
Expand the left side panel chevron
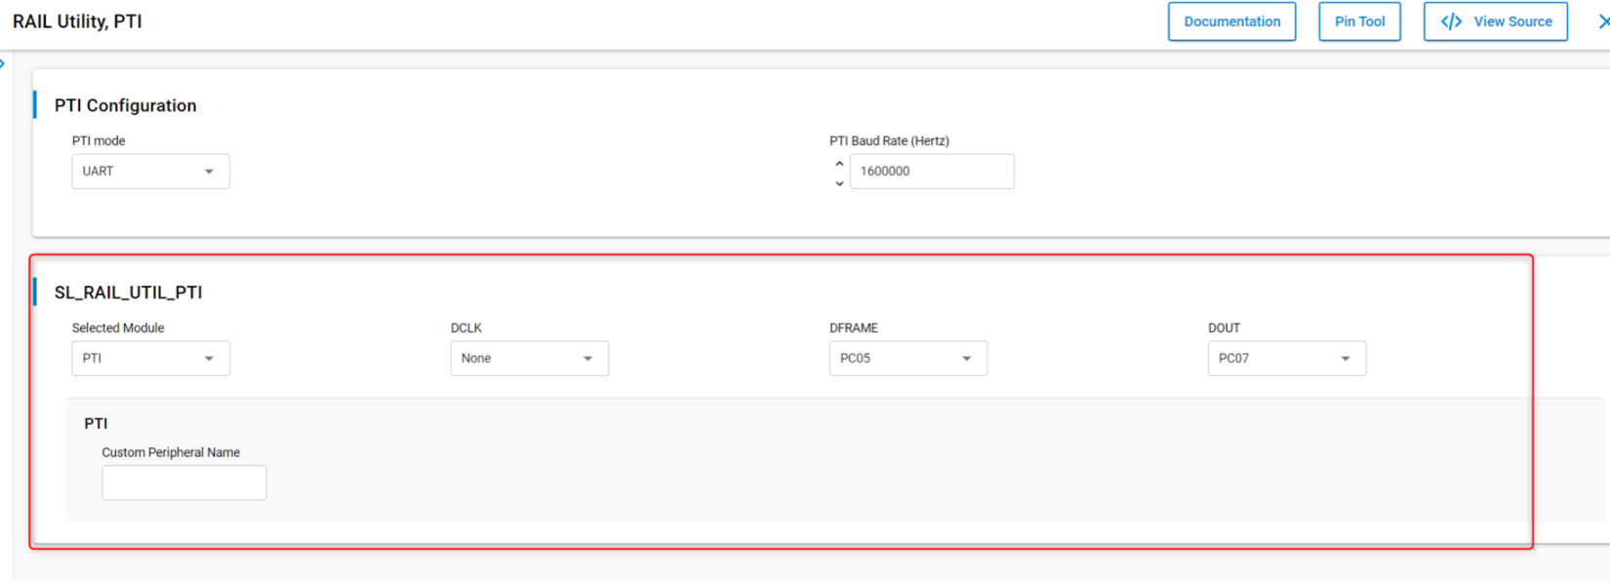coord(3,63)
